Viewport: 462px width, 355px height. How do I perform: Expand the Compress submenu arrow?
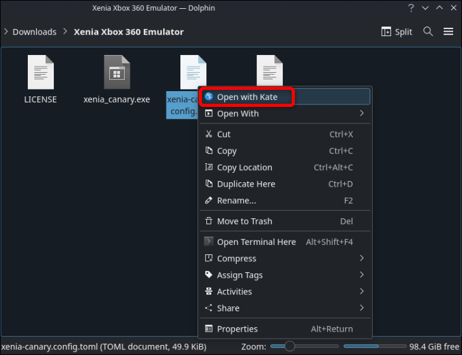pyautogui.click(x=361, y=258)
